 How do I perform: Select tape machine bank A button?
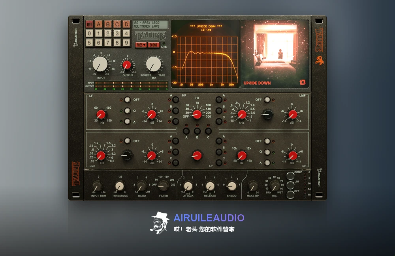[x=99, y=24]
